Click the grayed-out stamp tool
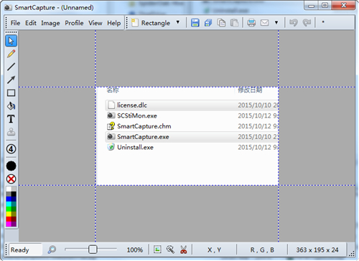This screenshot has height=261, width=359. (x=11, y=132)
